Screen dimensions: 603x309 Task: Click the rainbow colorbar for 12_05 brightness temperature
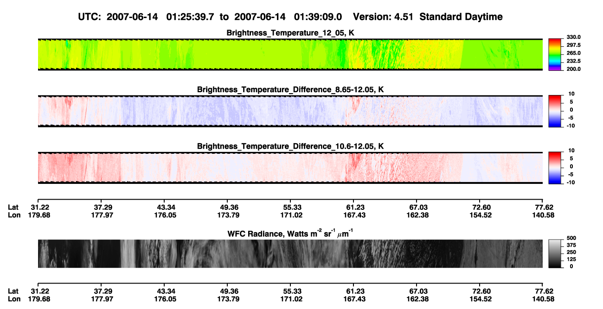(554, 55)
